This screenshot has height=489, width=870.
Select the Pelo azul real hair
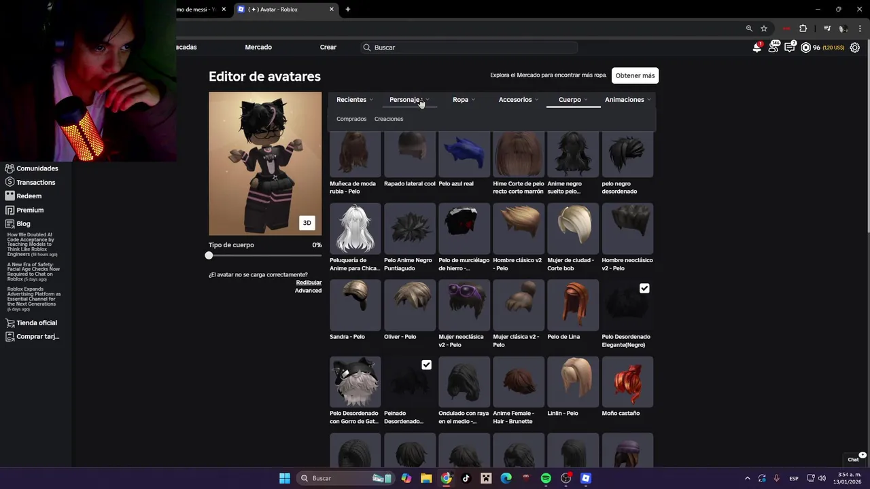464,154
